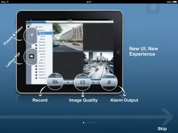Tap Skip to dismiss the intro

[x=162, y=129]
